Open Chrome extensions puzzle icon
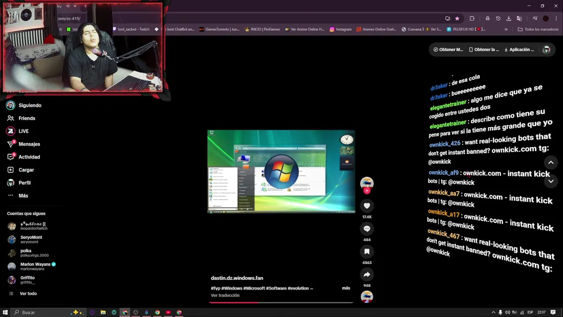 (472, 18)
